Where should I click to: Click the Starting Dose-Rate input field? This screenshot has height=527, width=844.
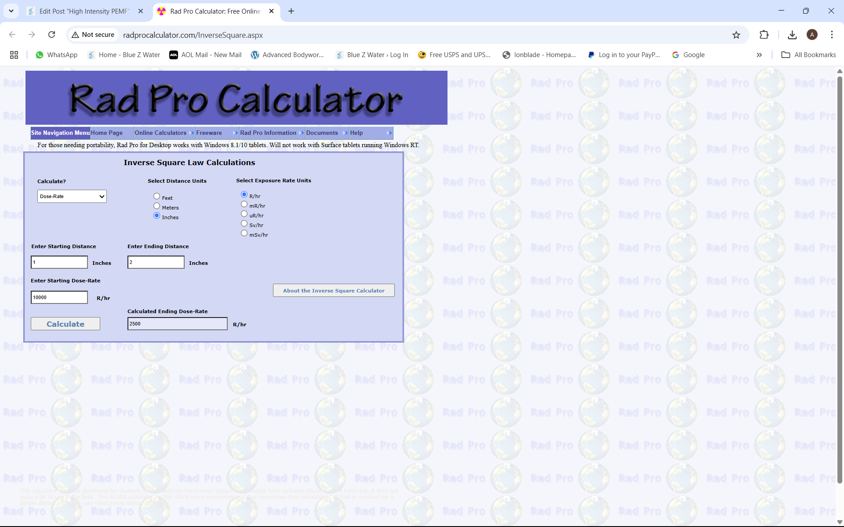[59, 297]
